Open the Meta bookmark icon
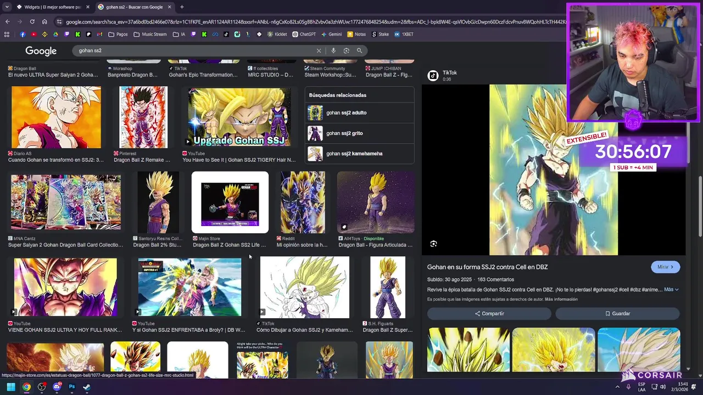 215,34
